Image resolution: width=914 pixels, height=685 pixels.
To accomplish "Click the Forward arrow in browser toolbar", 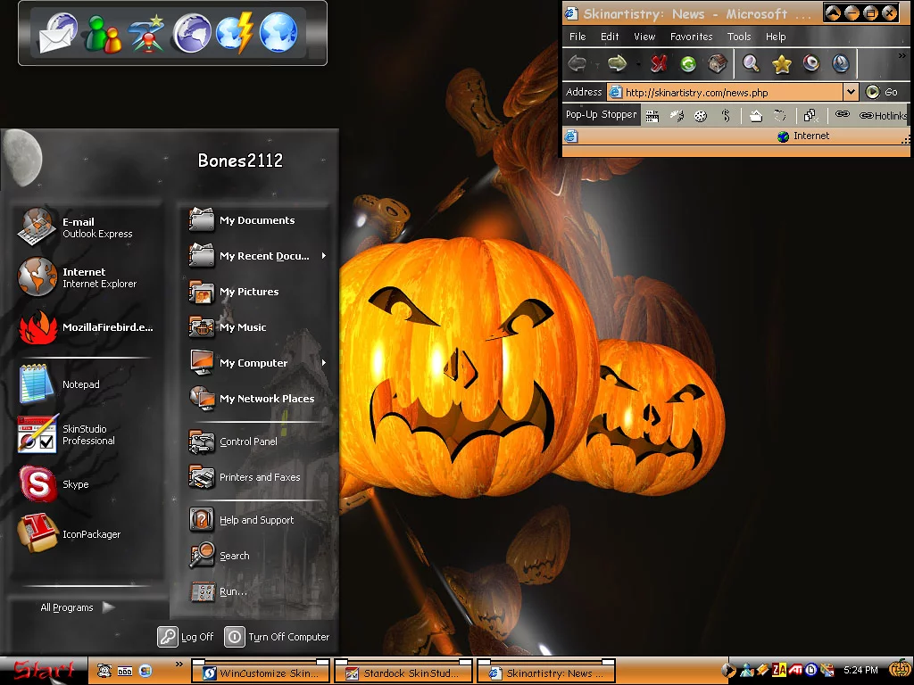I will tap(617, 63).
